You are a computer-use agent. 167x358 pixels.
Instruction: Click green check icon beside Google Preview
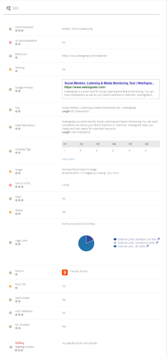pyautogui.click(x=10, y=89)
